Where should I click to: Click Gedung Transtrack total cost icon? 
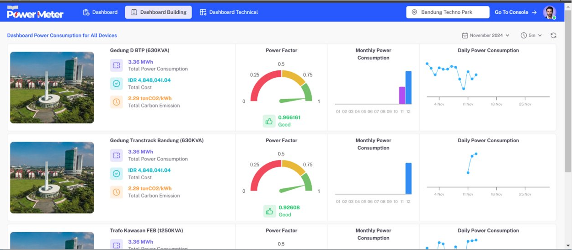click(x=117, y=174)
